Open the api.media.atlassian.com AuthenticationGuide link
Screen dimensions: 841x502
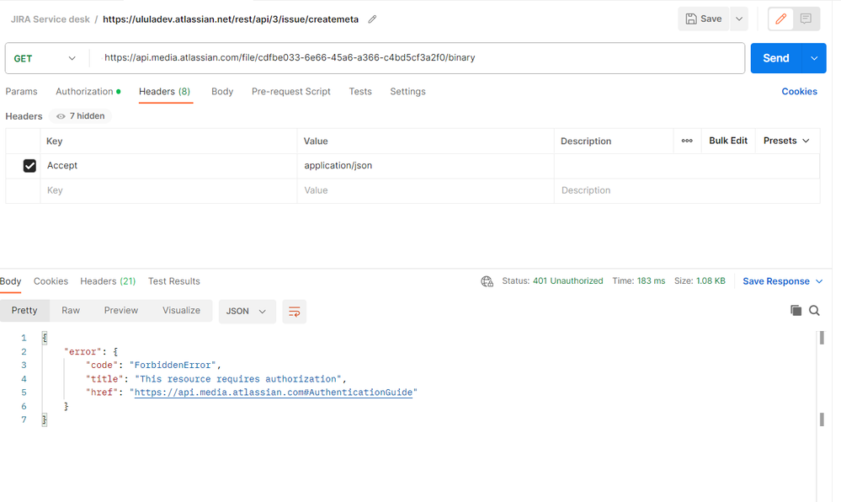tap(274, 393)
